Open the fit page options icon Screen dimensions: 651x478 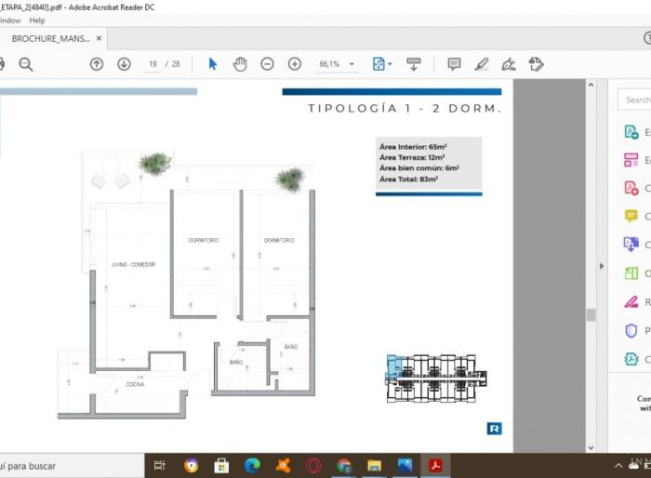coord(379,64)
